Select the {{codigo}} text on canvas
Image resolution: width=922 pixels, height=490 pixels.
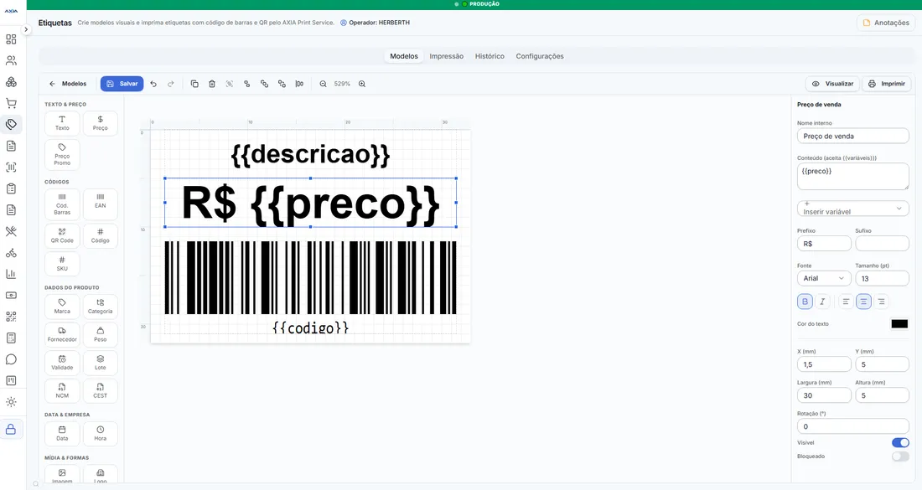click(x=310, y=328)
